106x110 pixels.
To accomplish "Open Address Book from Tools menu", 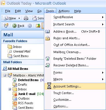I will click(75, 31).
